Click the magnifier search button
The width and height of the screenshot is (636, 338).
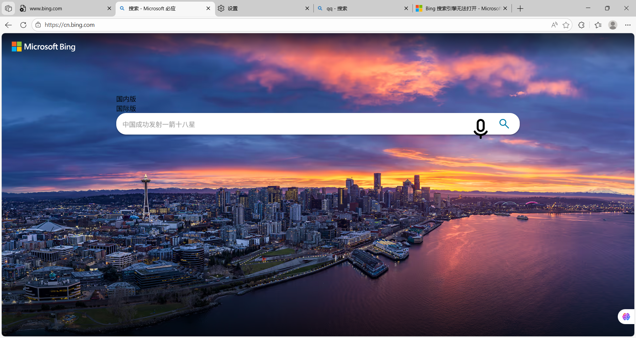pos(504,124)
